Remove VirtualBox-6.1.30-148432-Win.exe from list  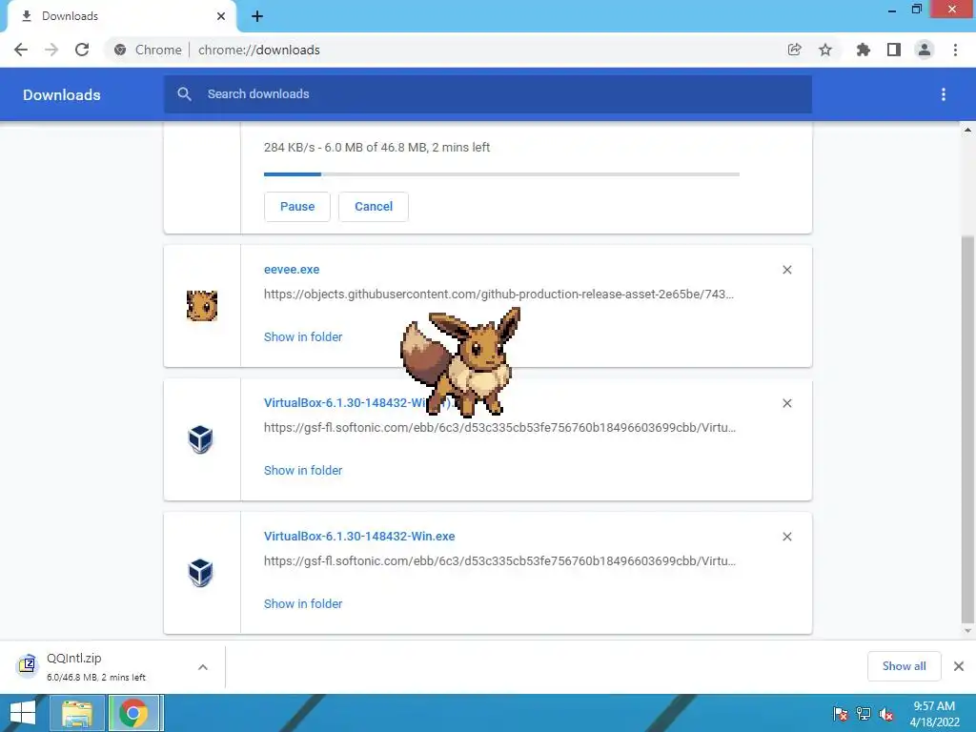click(x=787, y=537)
